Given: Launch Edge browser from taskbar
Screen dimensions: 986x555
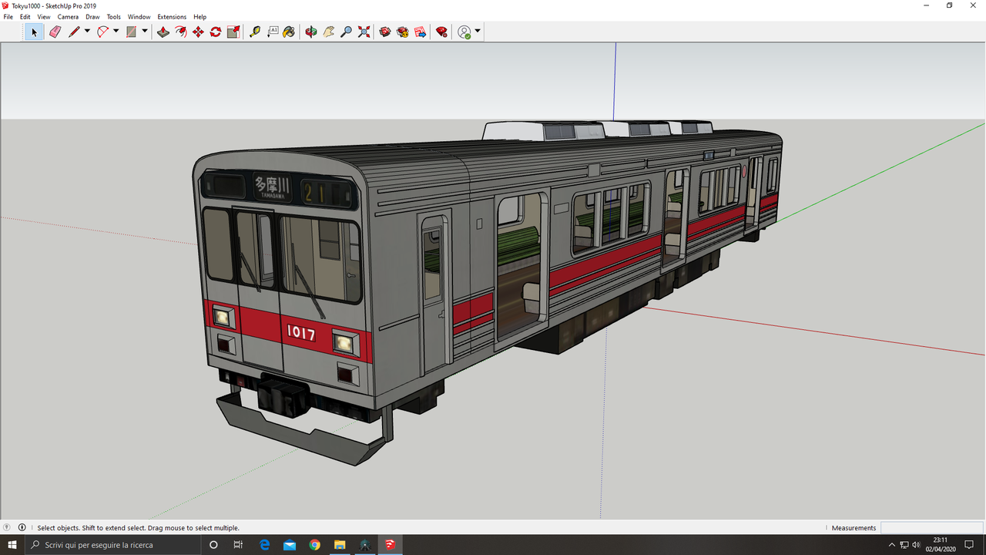Looking at the screenshot, I should 264,545.
